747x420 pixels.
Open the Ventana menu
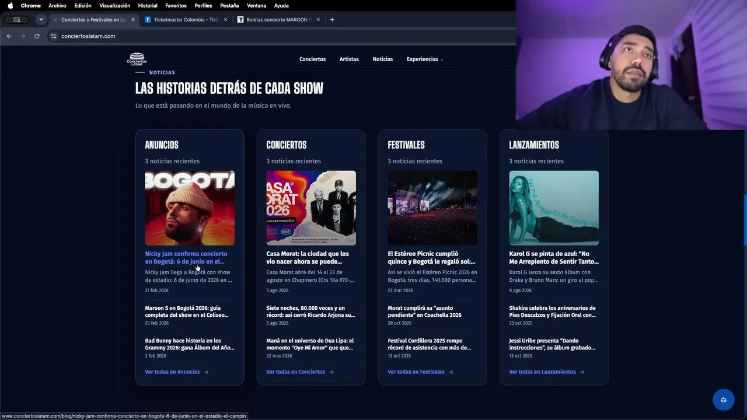(x=257, y=5)
